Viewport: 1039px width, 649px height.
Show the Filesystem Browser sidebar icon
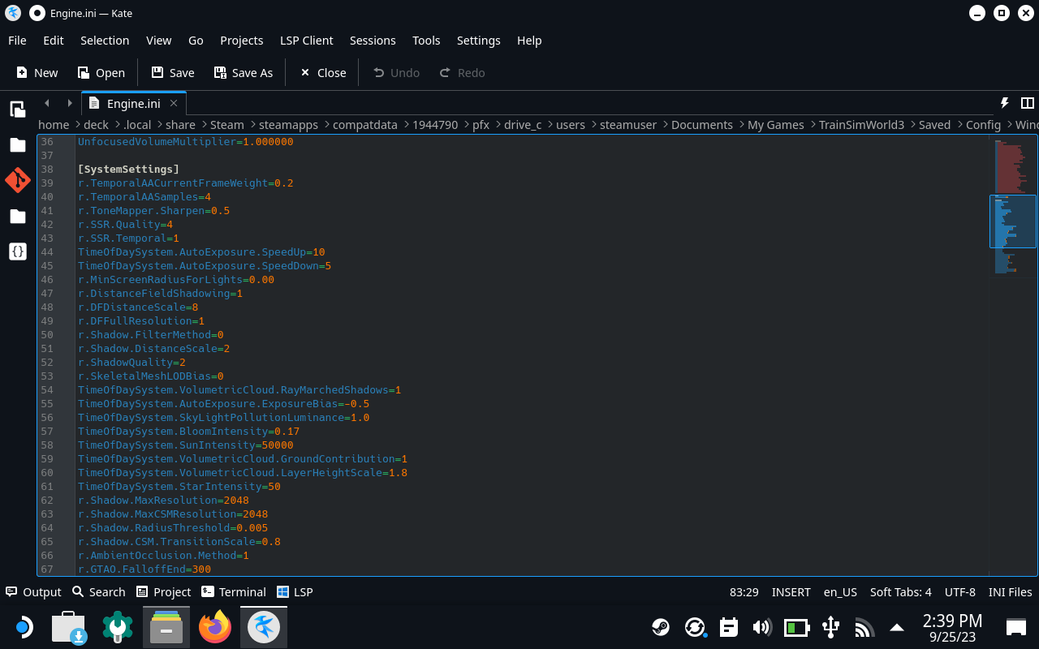[x=17, y=217]
